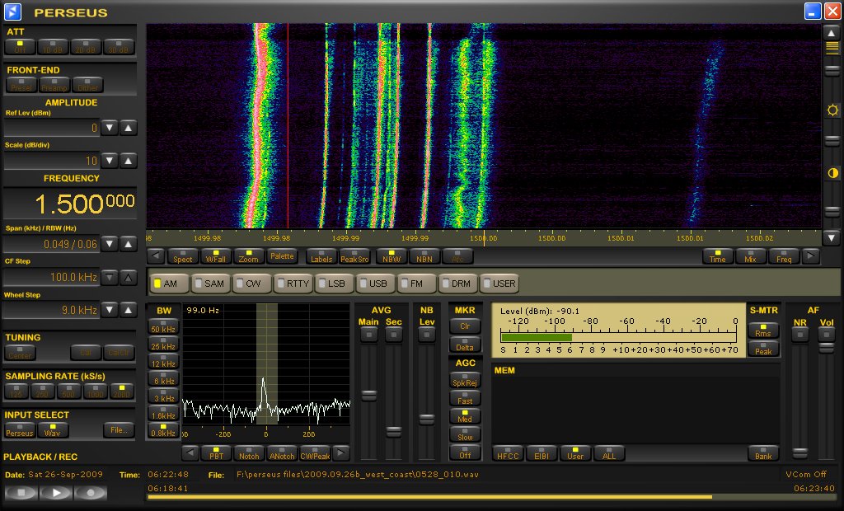Click the waterfall scroll-up arrow at top right
Image resolution: width=844 pixels, height=511 pixels.
[832, 33]
